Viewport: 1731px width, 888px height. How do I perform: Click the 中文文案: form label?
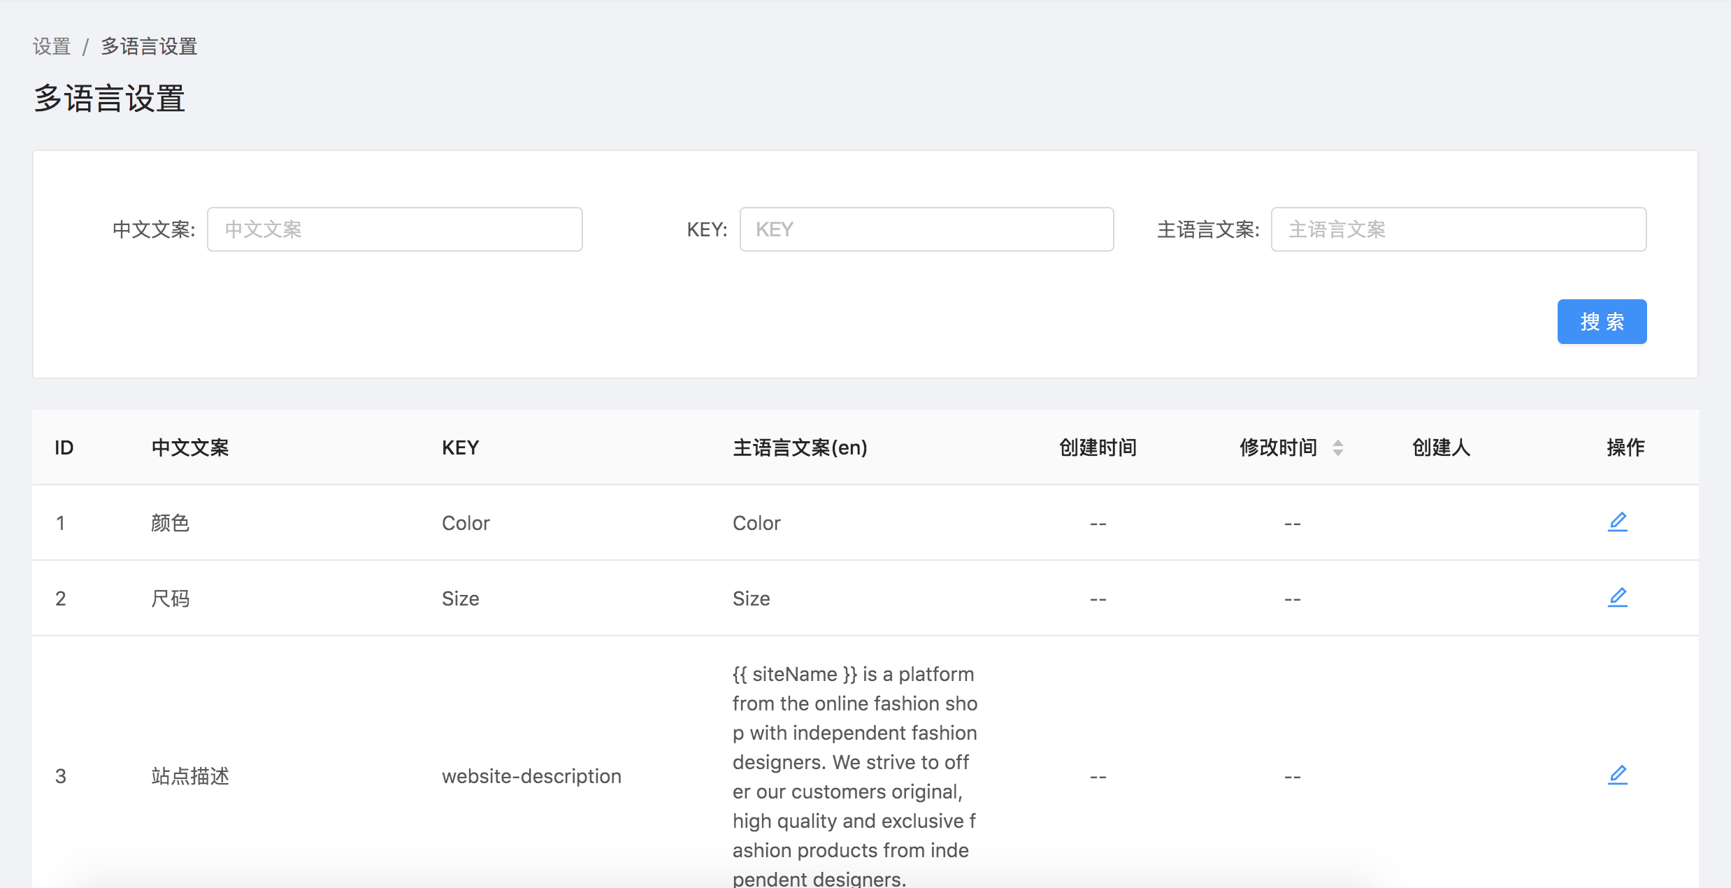[154, 229]
